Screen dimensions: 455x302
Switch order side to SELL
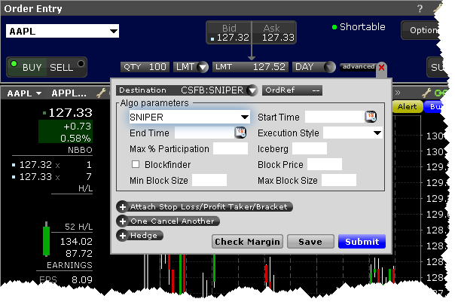pos(62,67)
